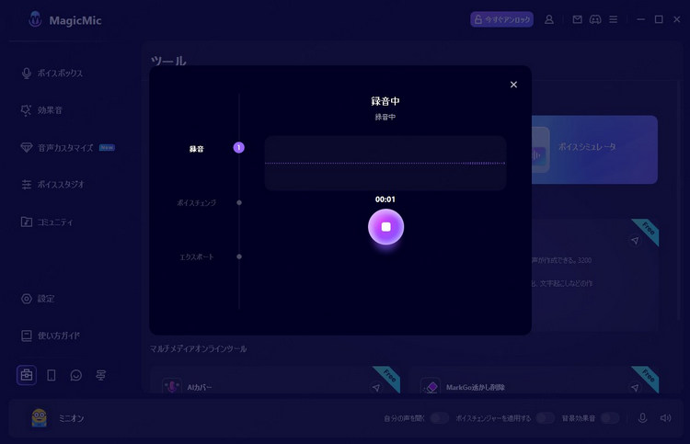This screenshot has width=690, height=444.
Task: Open the mail icon in title bar
Action: coord(578,19)
